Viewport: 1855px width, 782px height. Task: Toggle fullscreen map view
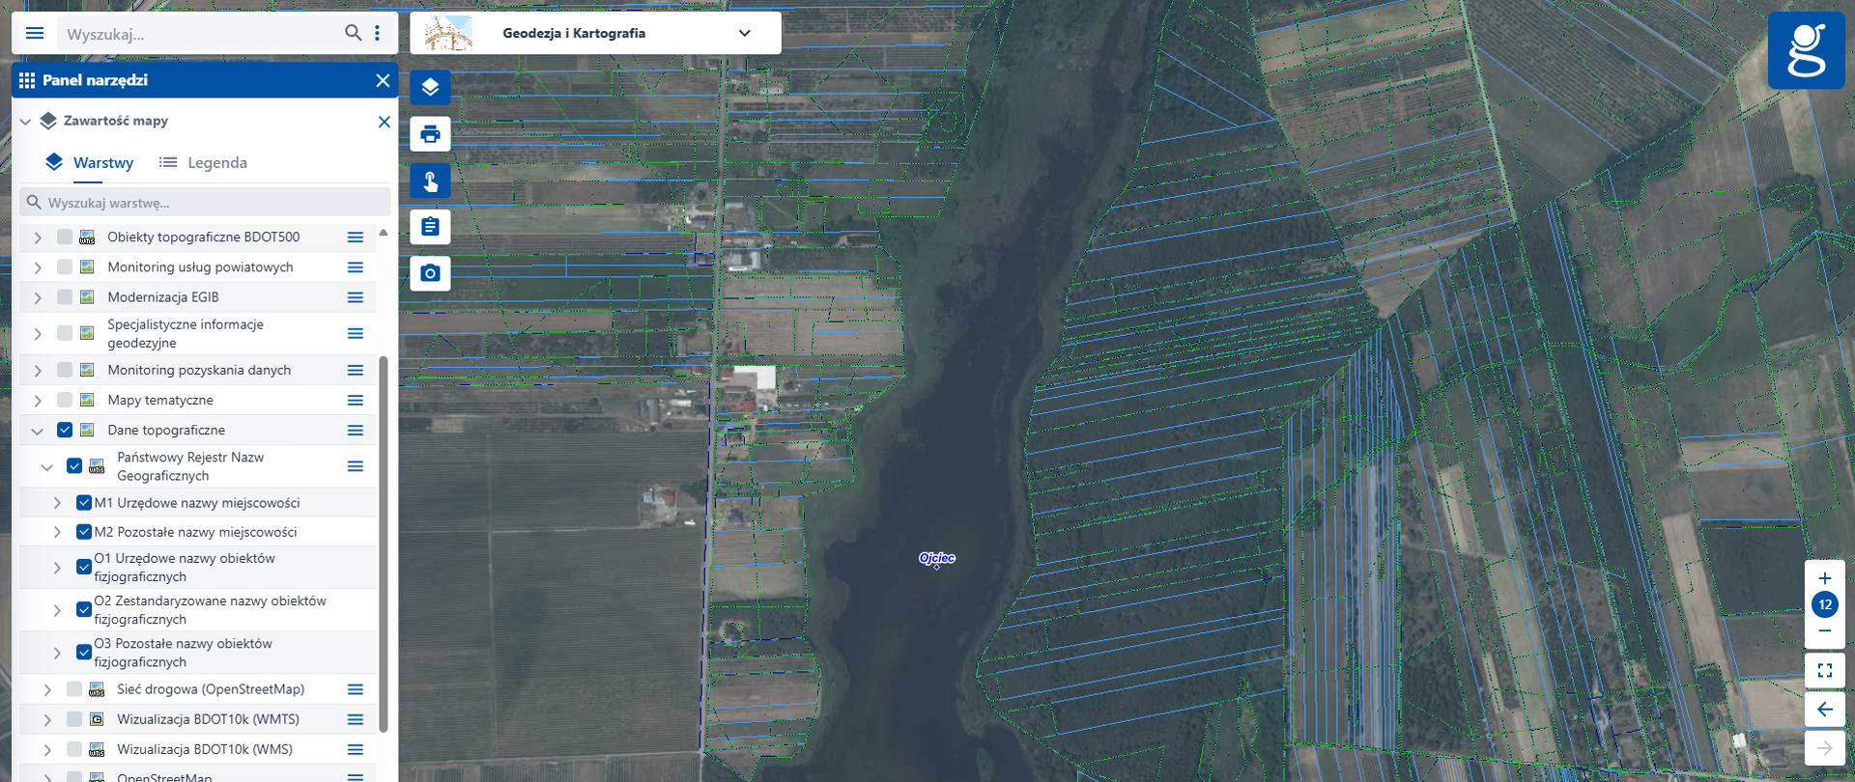coord(1824,670)
